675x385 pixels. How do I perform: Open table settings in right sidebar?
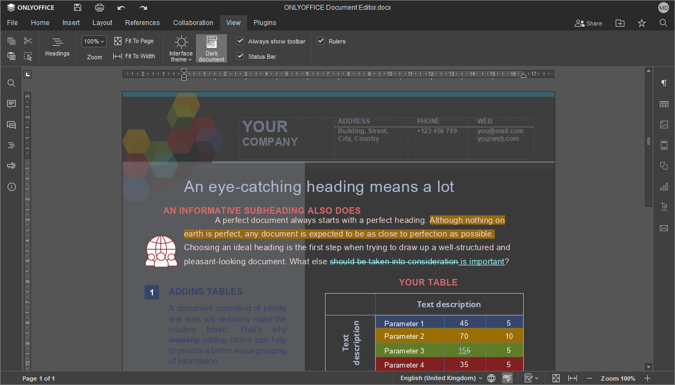point(664,104)
